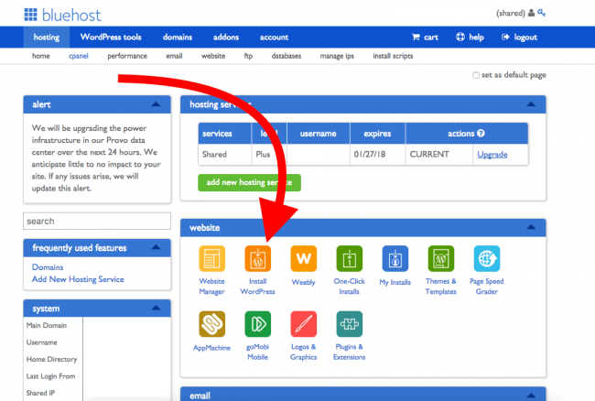Open the Add New Hosting Service link
This screenshot has height=401, width=595.
point(78,279)
